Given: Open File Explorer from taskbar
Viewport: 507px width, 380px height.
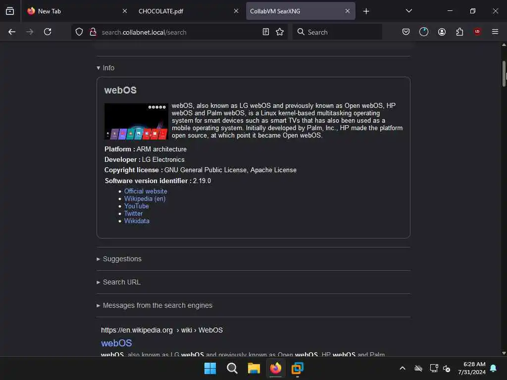Looking at the screenshot, I should [254, 368].
